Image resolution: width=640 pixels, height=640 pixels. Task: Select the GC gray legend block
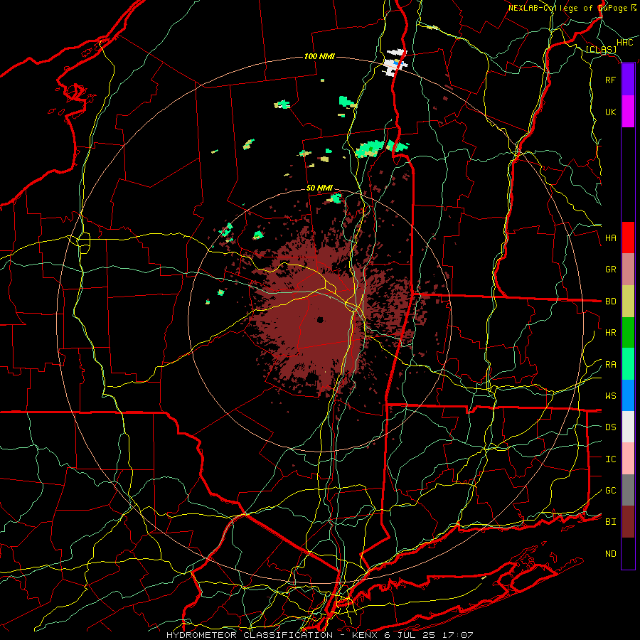click(628, 490)
